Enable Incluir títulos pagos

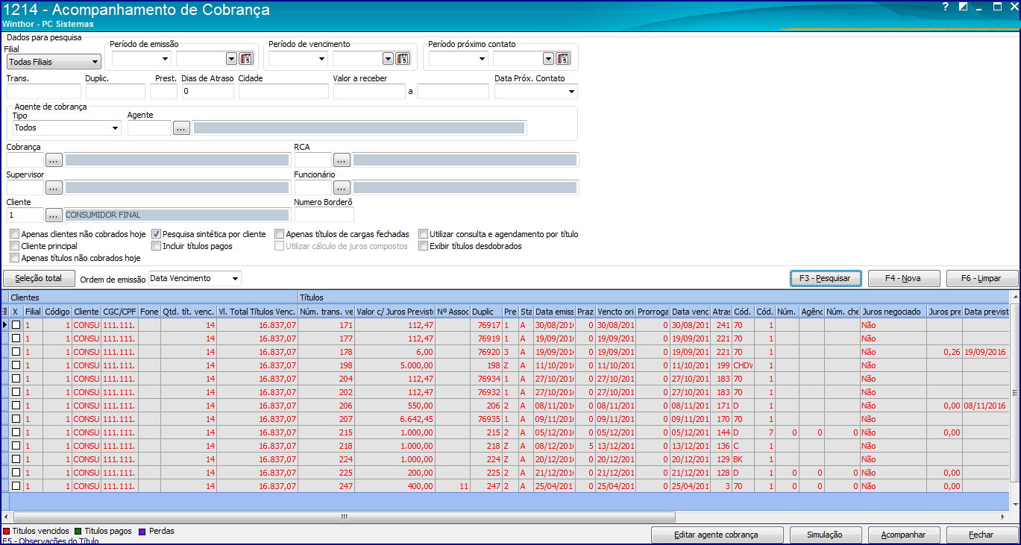pos(157,246)
